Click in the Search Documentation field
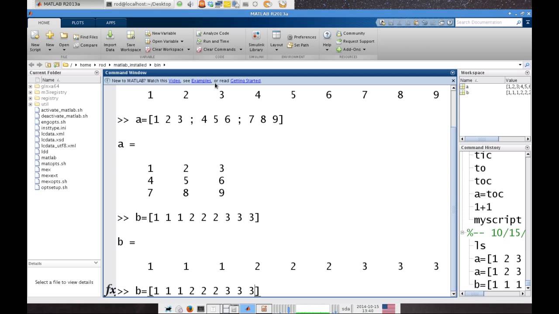The height and width of the screenshot is (314, 559). tap(486, 22)
